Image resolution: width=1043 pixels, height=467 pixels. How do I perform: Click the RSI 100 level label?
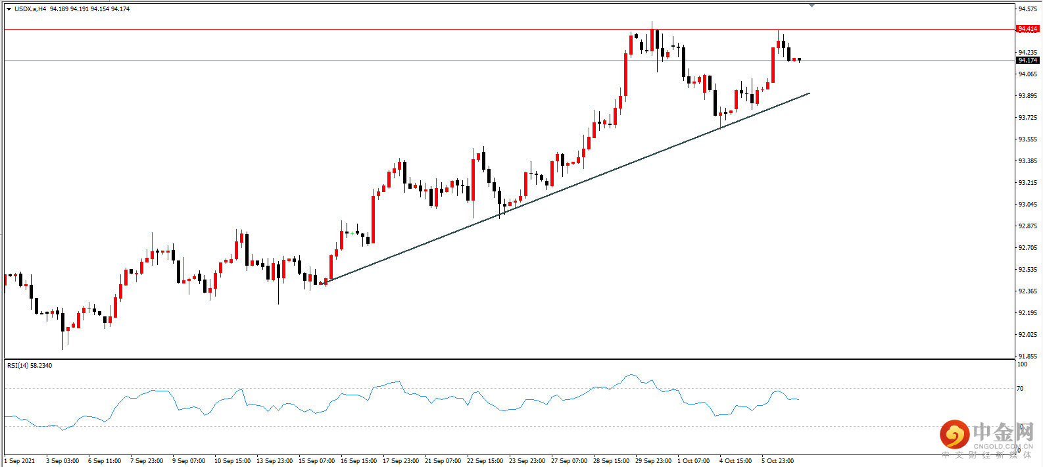tap(1022, 364)
